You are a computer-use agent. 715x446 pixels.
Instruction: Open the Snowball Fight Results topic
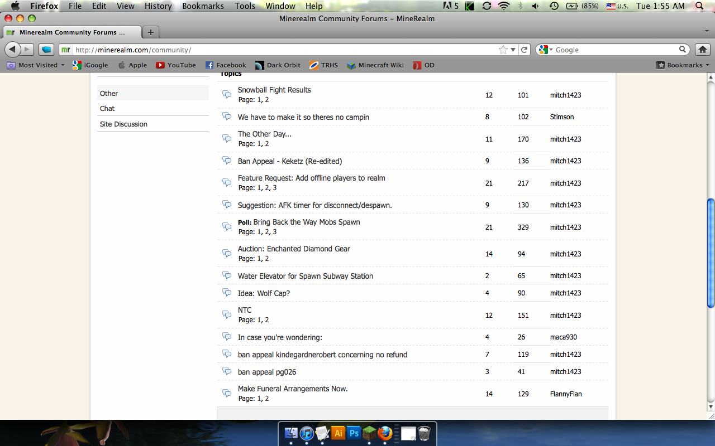[274, 90]
